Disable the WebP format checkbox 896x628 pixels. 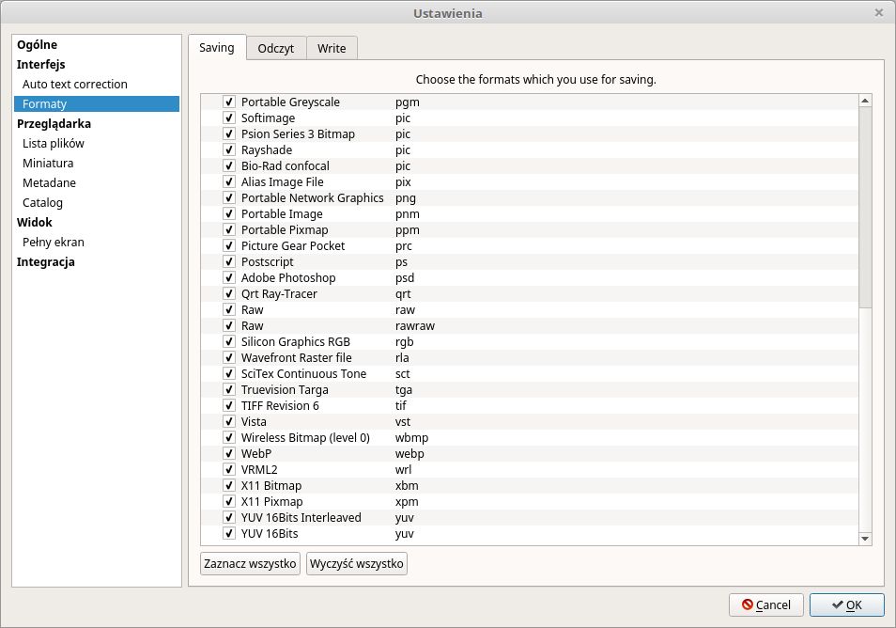228,454
